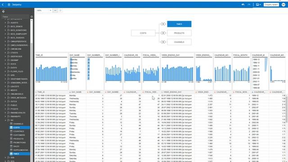288x162 pixels.
Task: Click the join icon next to TIMES
Action: (x=163, y=24)
